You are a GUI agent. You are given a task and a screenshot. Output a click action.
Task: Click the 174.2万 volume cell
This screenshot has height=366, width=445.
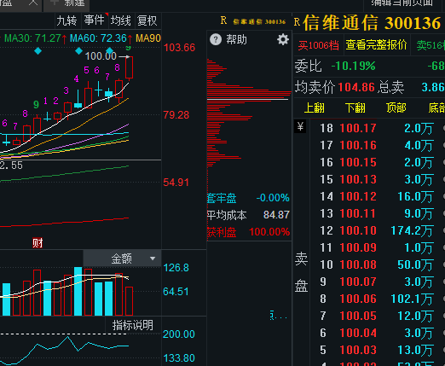coord(413,231)
